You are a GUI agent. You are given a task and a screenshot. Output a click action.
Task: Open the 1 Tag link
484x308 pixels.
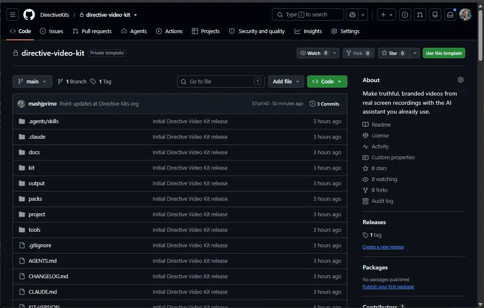click(101, 81)
